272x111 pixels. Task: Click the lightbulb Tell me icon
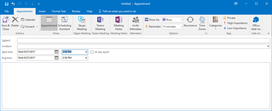[x=100, y=11]
